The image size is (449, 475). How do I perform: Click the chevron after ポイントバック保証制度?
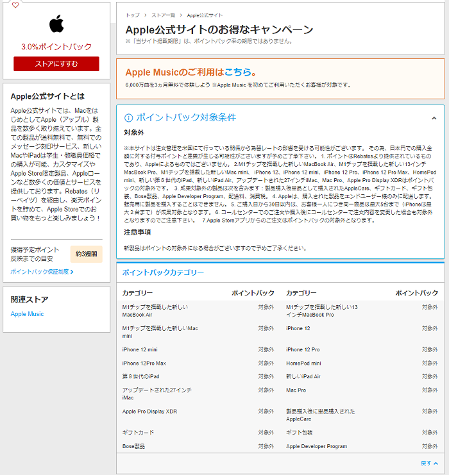pyautogui.click(x=72, y=272)
